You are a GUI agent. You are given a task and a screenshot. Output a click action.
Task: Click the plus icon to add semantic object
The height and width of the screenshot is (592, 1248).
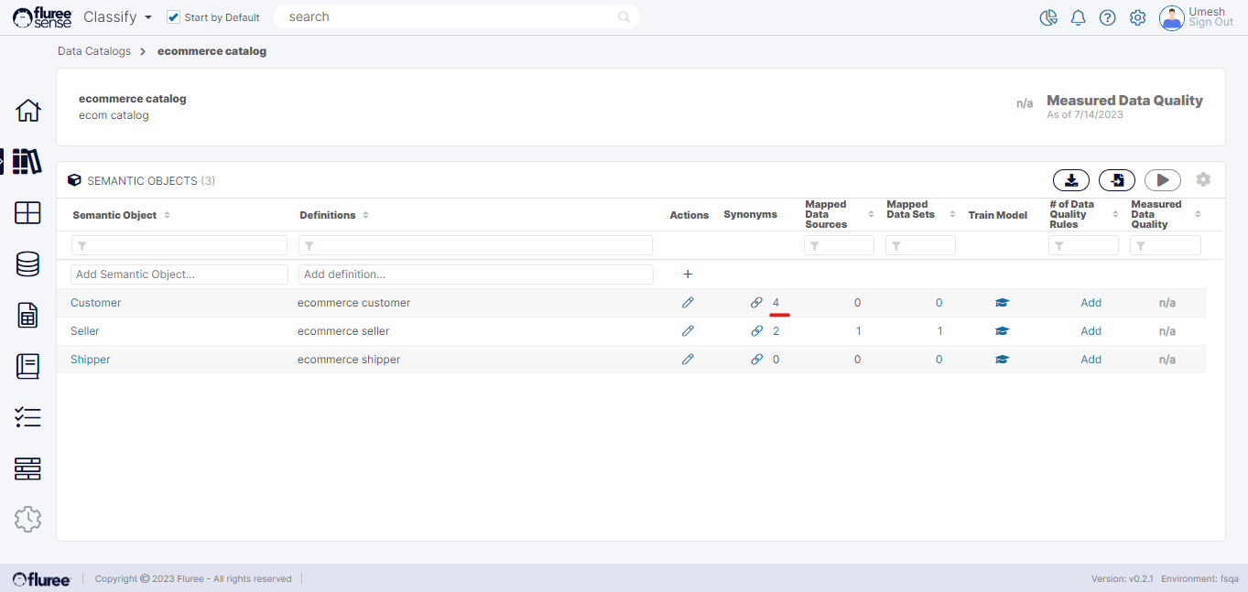coord(688,274)
